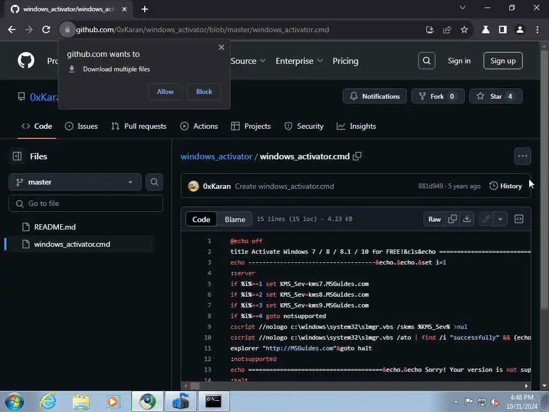The height and width of the screenshot is (412, 549).
Task: Open commit Create windows_activator.cmd
Action: [284, 186]
